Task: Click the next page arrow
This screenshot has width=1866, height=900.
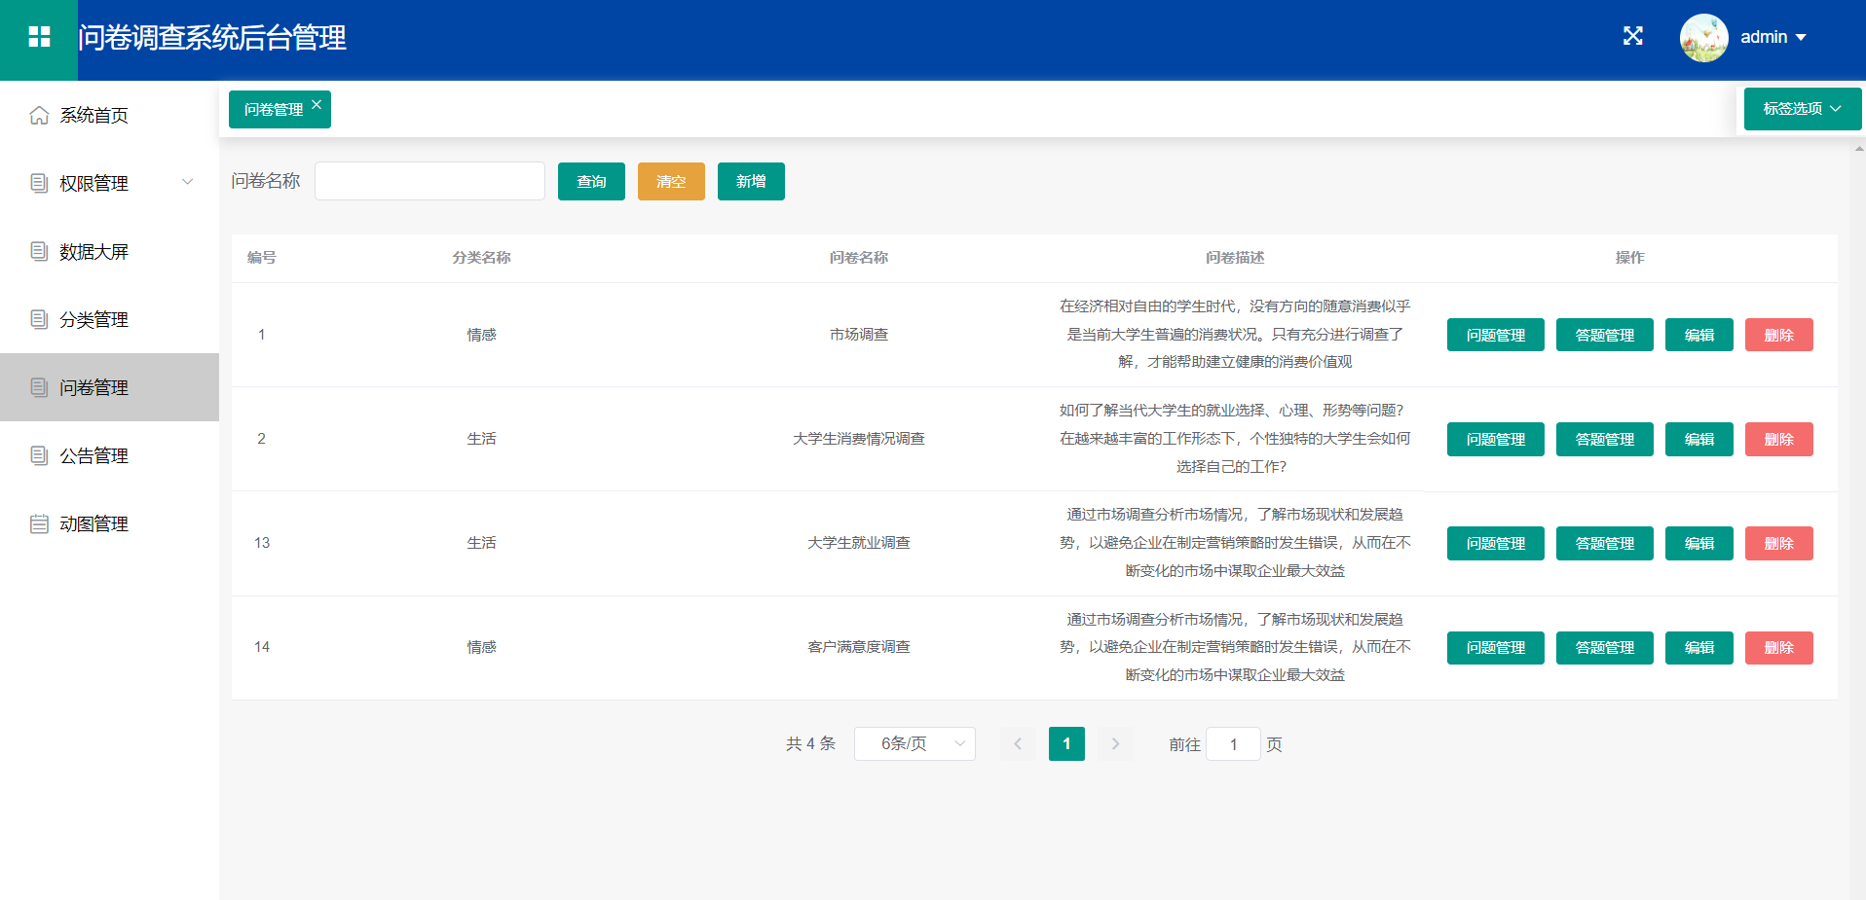Action: coord(1115,743)
